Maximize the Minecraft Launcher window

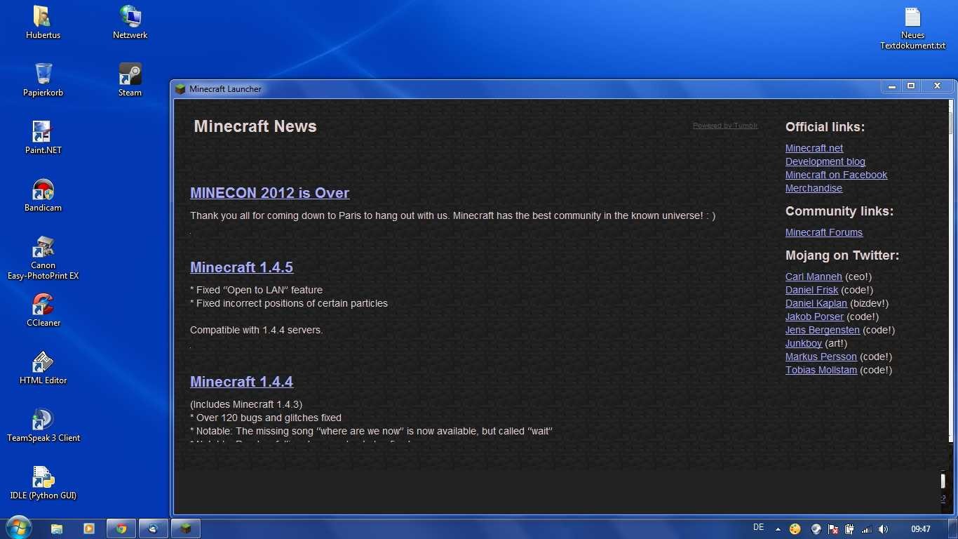click(x=911, y=86)
